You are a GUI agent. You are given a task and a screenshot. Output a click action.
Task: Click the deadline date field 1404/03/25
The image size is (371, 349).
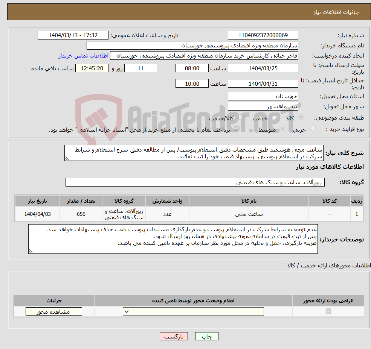coord(263,68)
